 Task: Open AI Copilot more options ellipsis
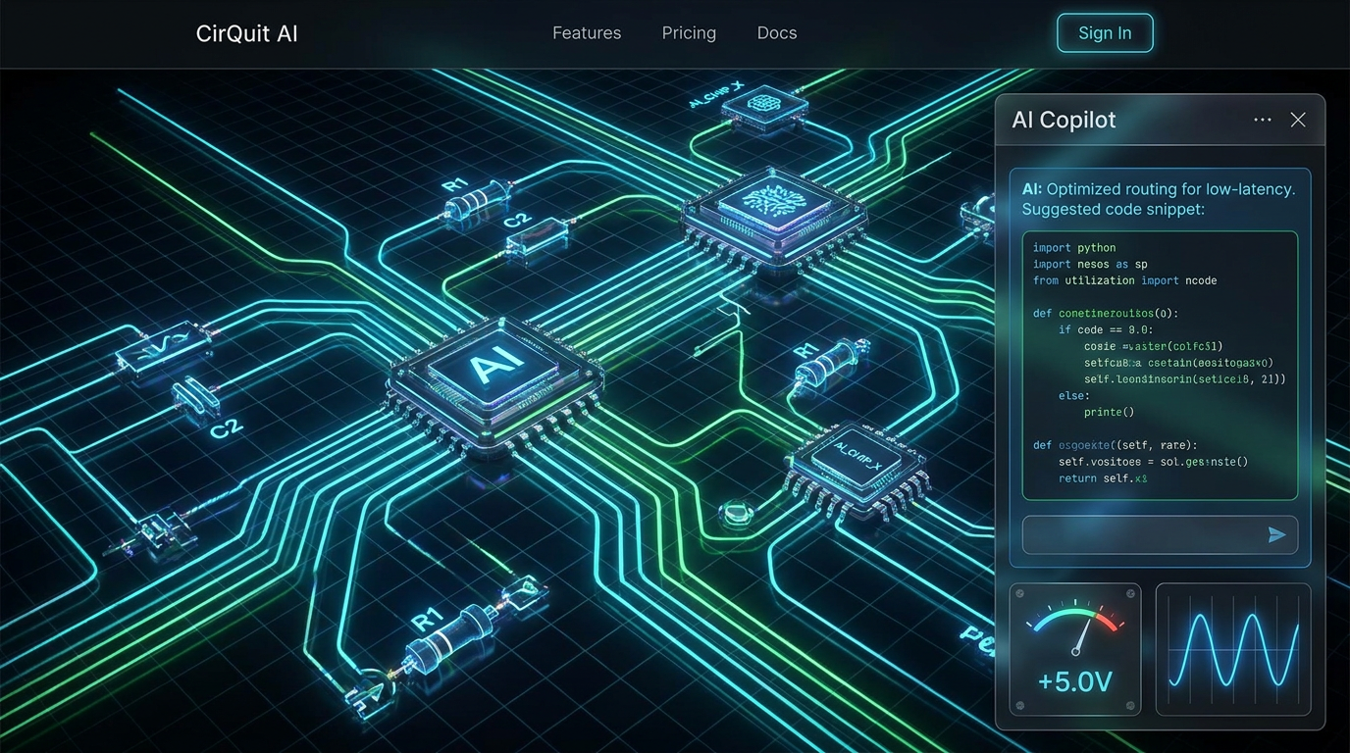(1263, 120)
